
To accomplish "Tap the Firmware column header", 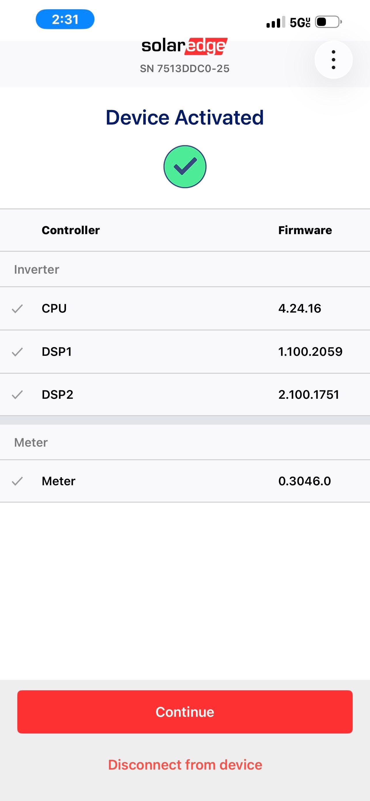I will 305,230.
